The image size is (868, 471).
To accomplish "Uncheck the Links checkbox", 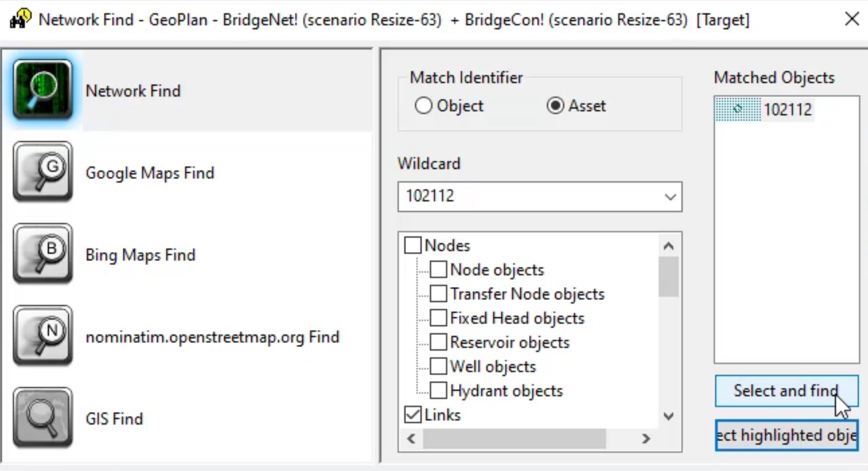I will pyautogui.click(x=413, y=415).
